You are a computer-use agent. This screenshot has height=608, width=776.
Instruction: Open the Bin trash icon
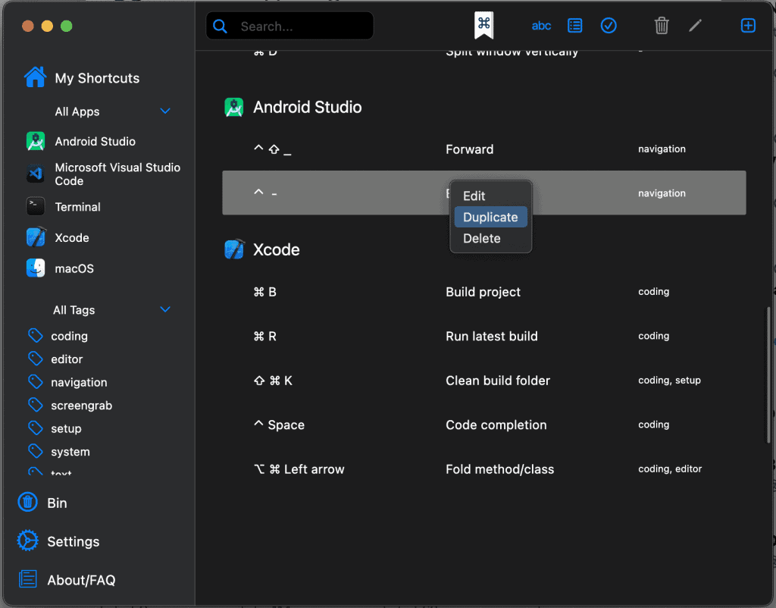[x=28, y=502]
